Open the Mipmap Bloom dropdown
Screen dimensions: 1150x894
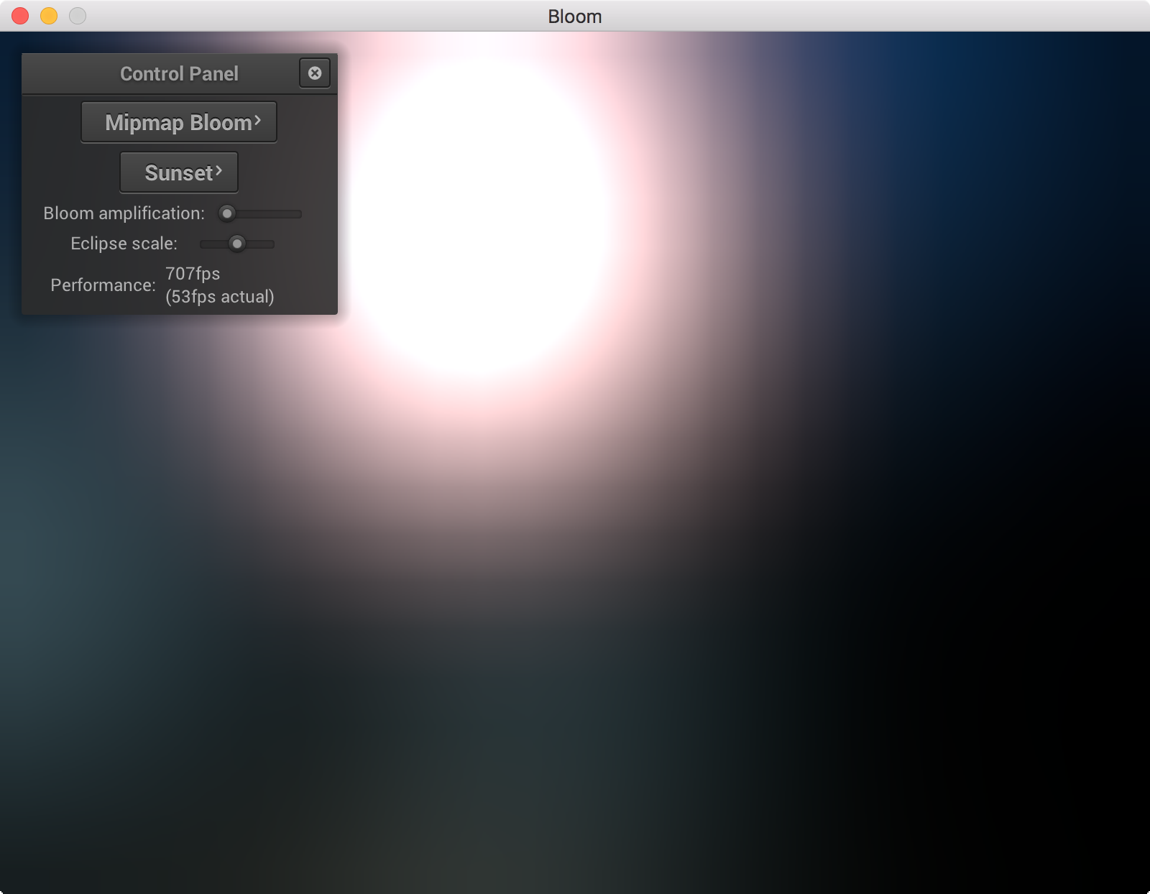[178, 123]
